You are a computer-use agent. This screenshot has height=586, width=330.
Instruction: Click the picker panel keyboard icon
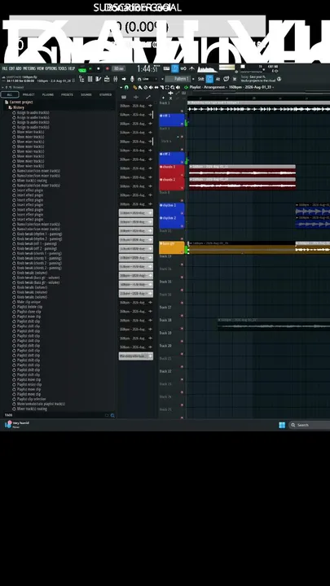point(124,97)
